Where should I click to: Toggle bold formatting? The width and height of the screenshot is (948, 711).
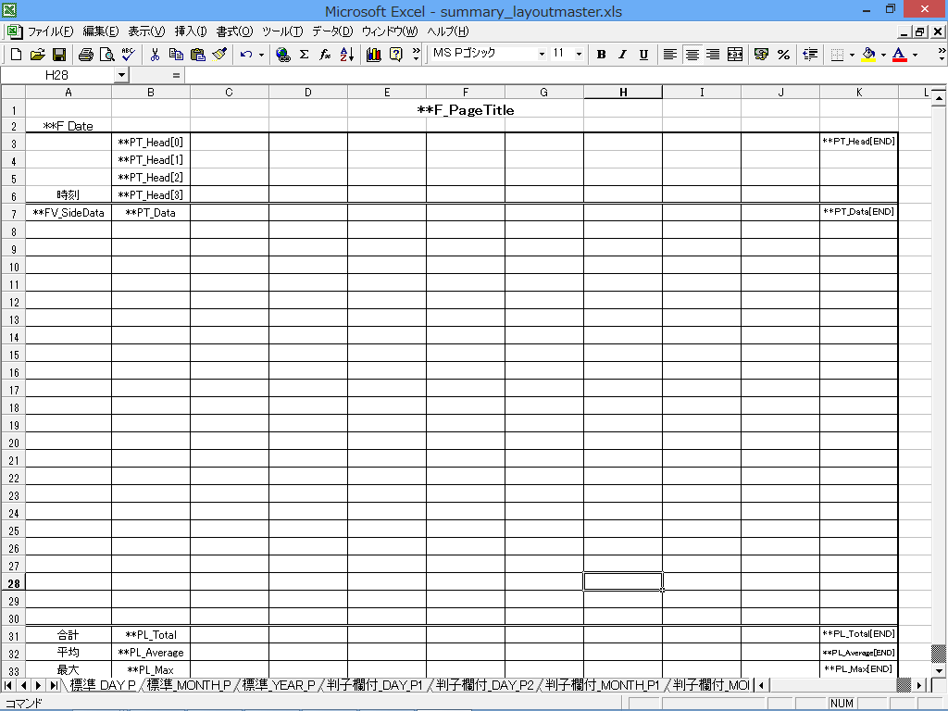pos(601,55)
